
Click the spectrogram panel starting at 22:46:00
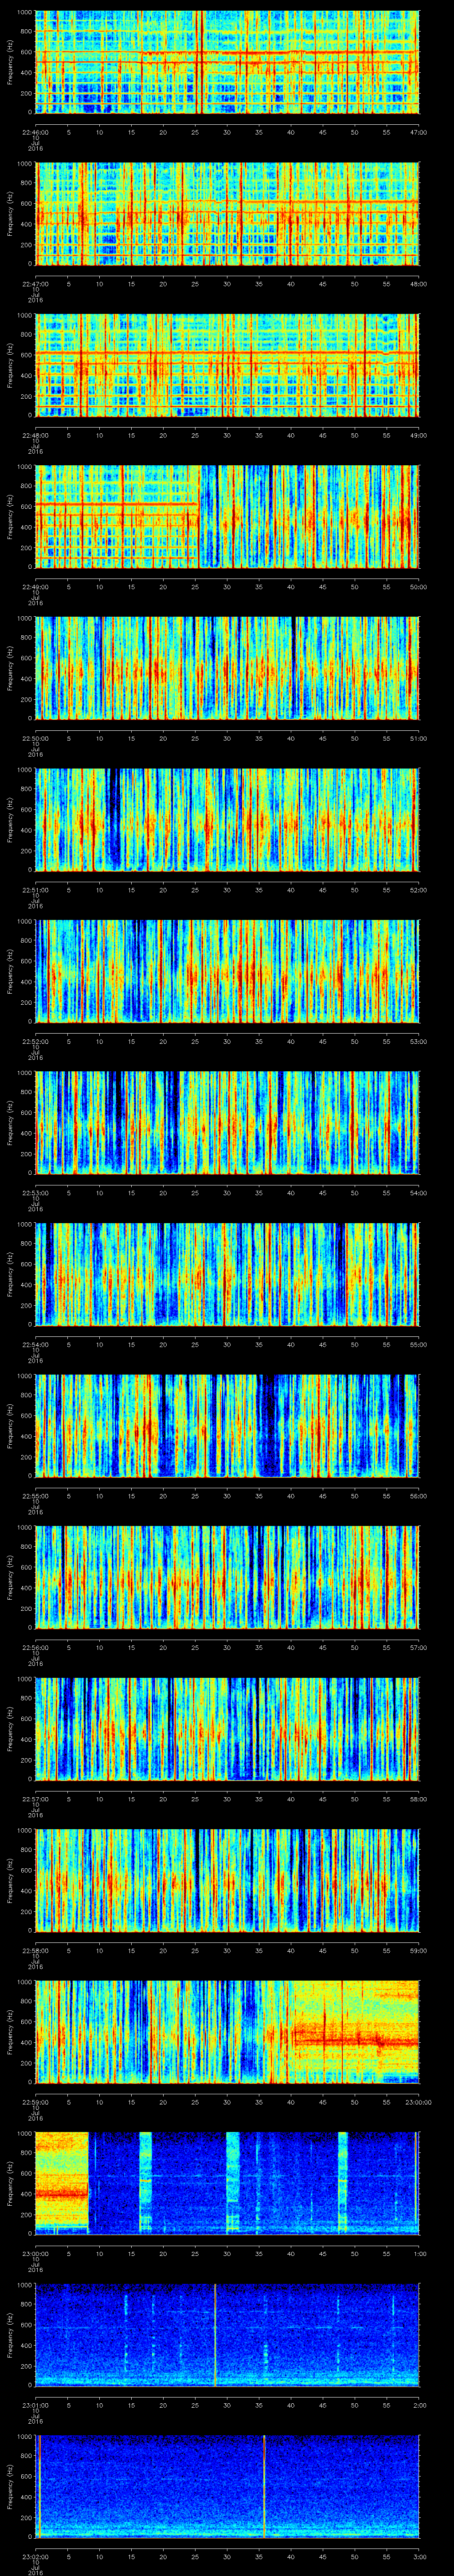pyautogui.click(x=227, y=62)
